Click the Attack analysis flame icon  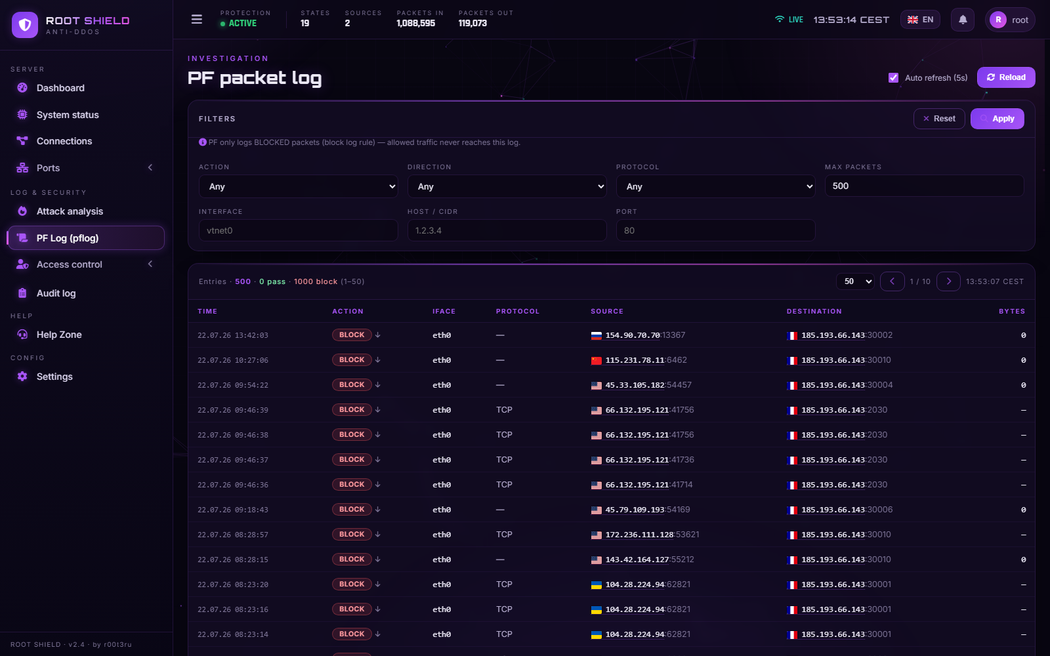click(x=22, y=211)
